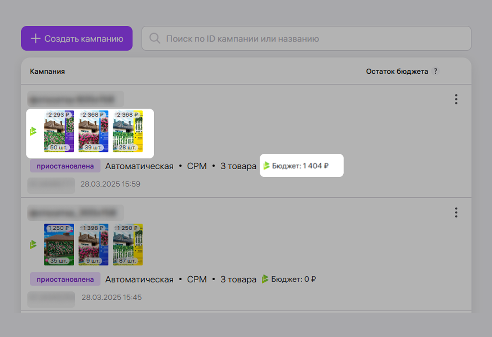
Task: Open product thumbnail with 35 шт.
Action: 59,244
